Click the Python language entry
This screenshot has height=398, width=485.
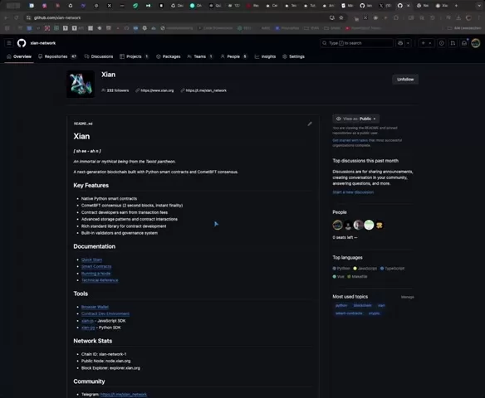(x=341, y=269)
